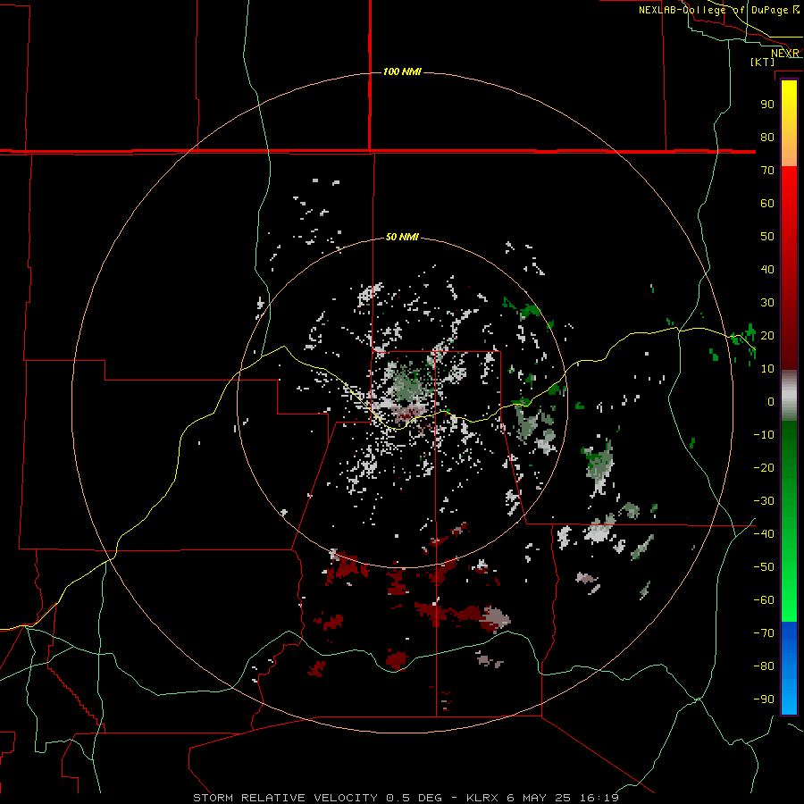The height and width of the screenshot is (804, 804).
Task: Click the 20 value on the velocity scale
Action: [767, 335]
